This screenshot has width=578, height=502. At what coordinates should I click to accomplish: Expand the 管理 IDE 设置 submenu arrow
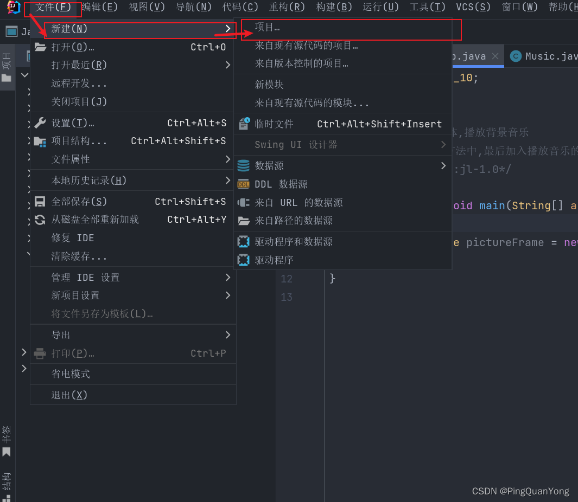(228, 278)
